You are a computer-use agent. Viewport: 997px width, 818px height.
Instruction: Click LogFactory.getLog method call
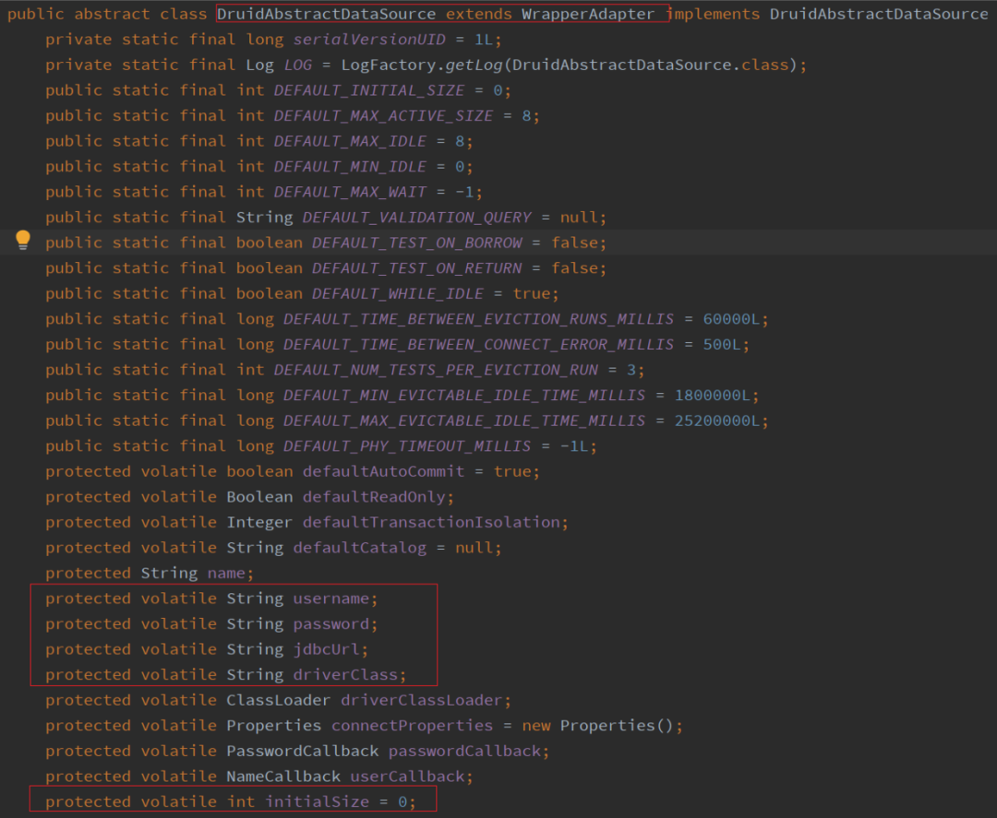point(422,65)
